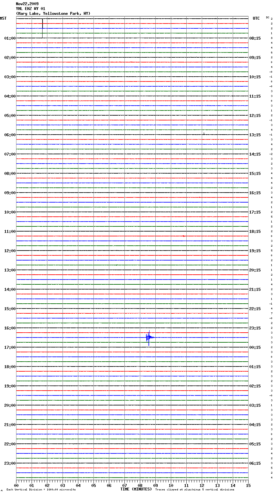
Task: Select the station code YML EHZ WY 01
Action: click(31, 9)
